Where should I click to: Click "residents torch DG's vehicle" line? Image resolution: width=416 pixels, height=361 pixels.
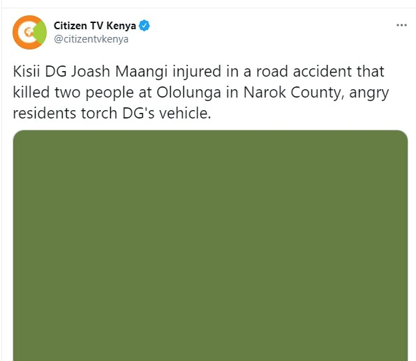[111, 114]
